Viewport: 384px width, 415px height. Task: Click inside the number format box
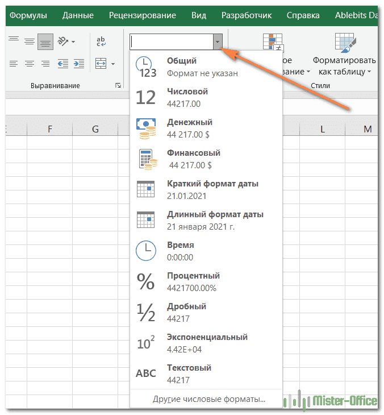(x=170, y=42)
